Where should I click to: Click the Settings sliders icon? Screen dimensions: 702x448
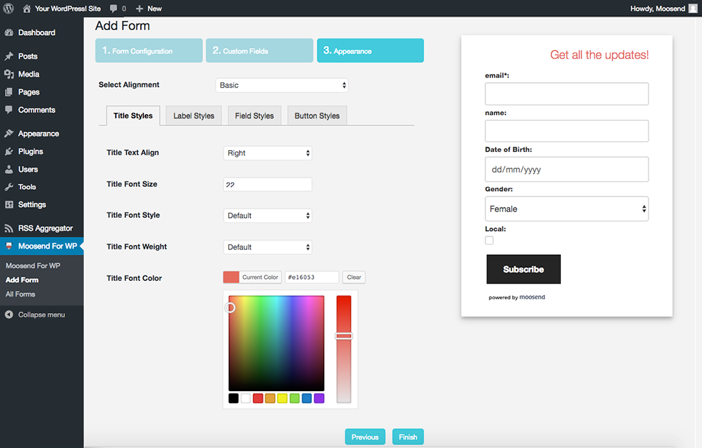click(9, 205)
